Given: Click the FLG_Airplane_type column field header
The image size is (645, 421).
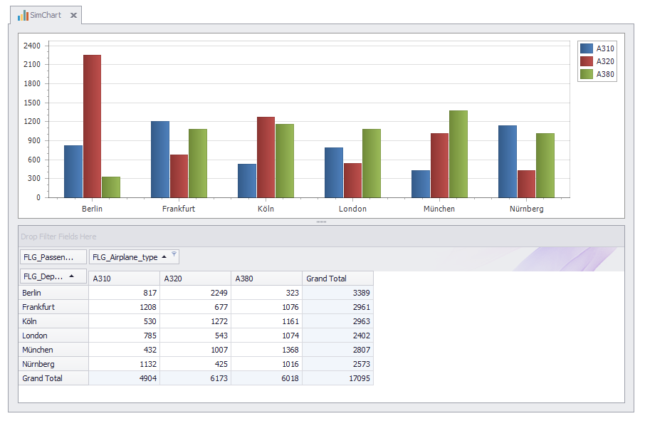Looking at the screenshot, I should (125, 257).
